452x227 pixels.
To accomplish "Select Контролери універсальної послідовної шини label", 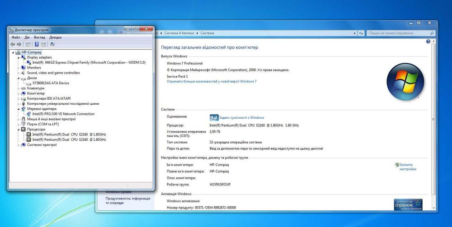I will pyautogui.click(x=63, y=104).
